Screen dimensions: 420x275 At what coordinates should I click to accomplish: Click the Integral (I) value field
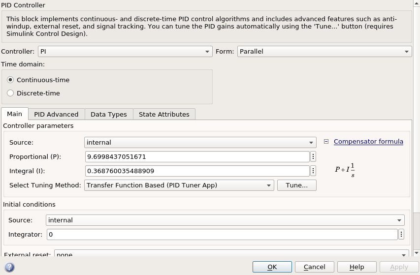click(197, 171)
